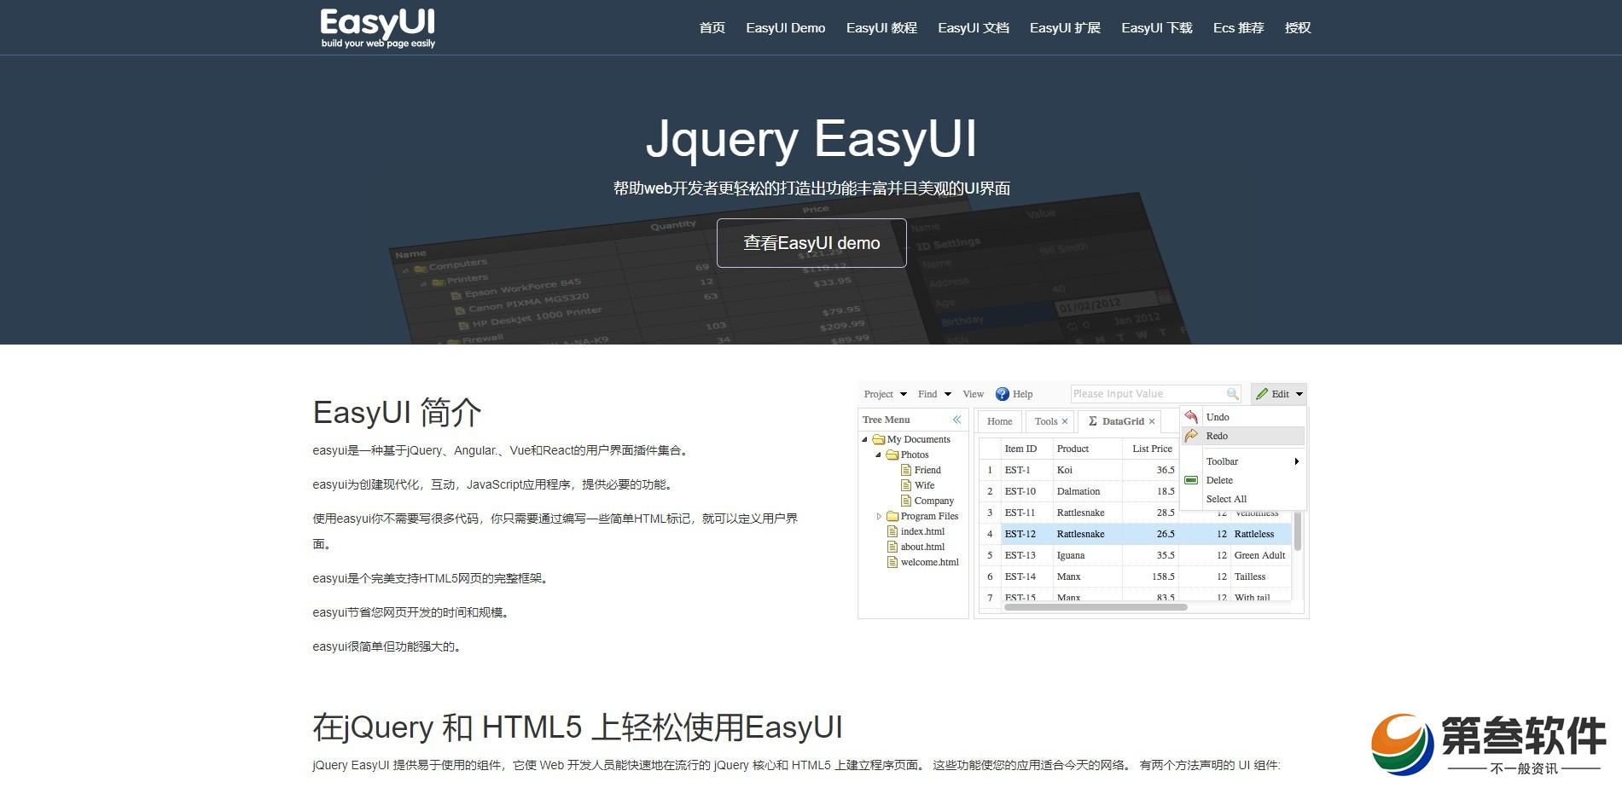
Task: Collapse Tree Menu panel with double-chevron icon
Action: coord(956,420)
